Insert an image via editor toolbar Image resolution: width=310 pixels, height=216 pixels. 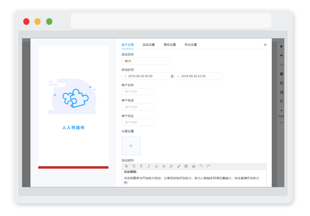click(194, 166)
